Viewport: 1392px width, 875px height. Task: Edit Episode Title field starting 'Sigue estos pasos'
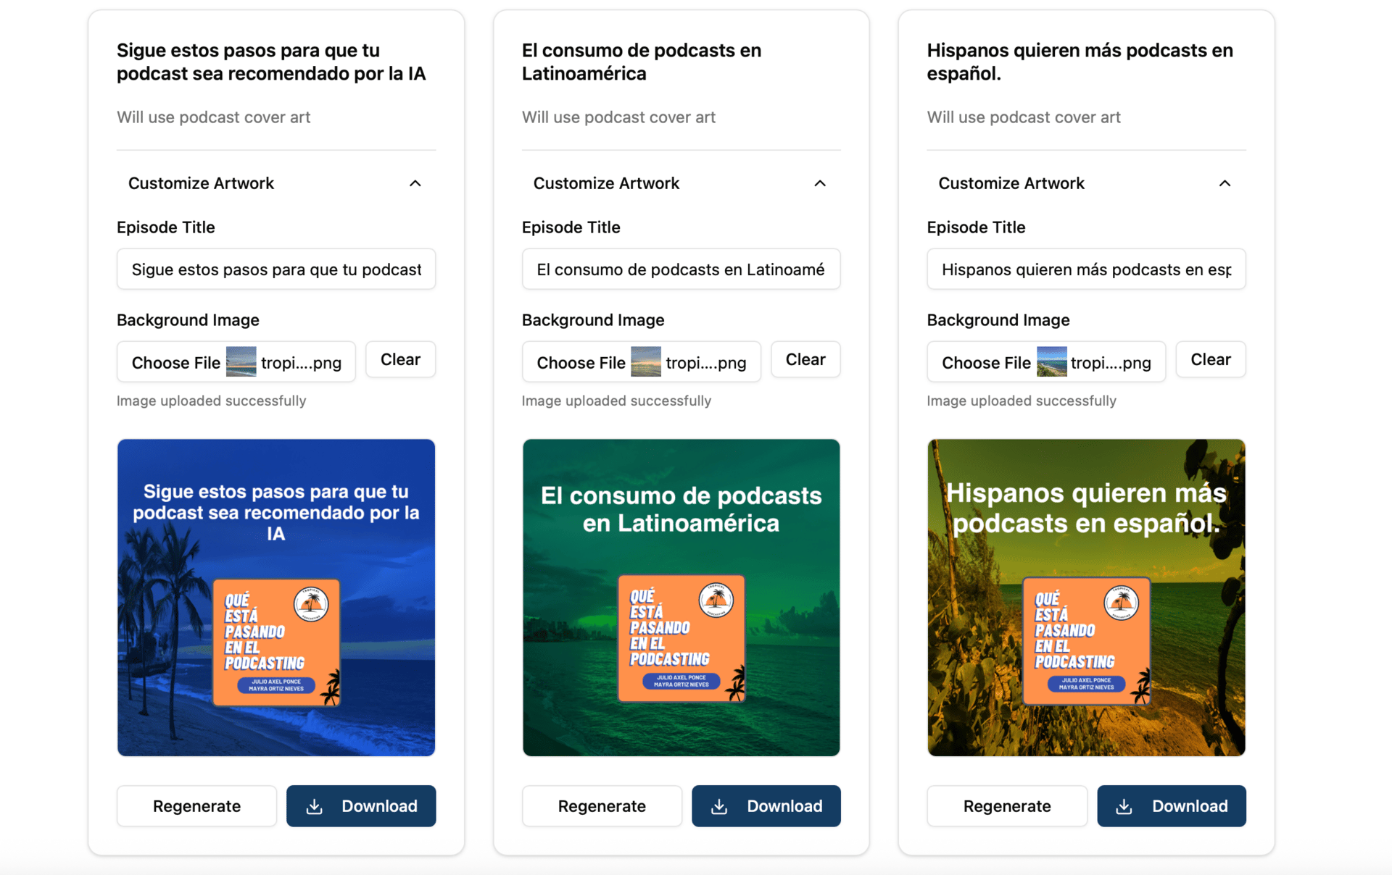276,269
